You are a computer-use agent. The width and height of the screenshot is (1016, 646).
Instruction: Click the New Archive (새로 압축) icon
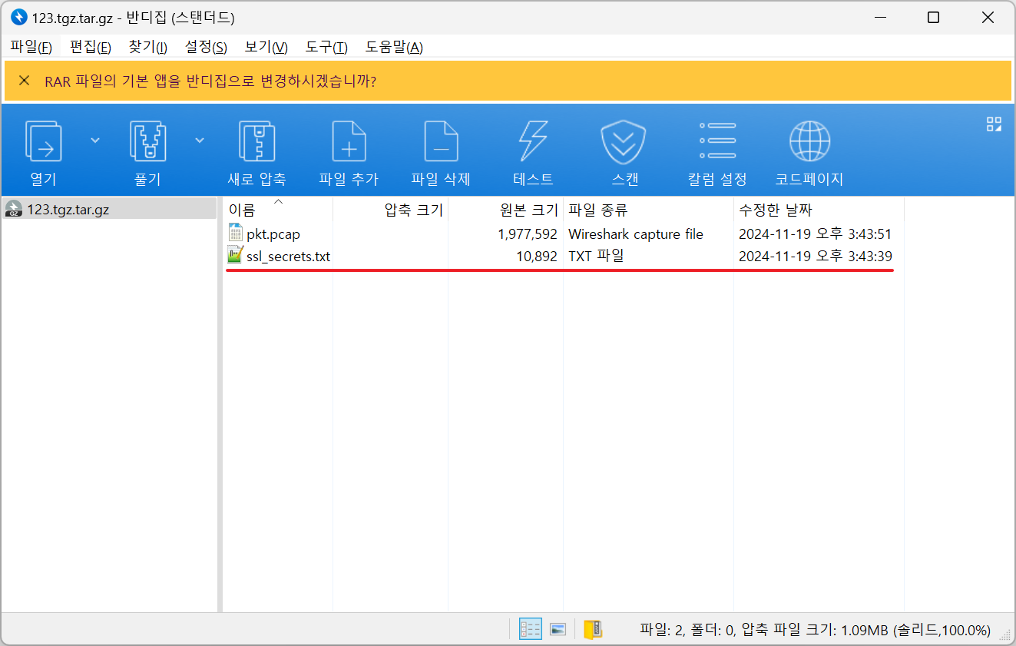256,141
